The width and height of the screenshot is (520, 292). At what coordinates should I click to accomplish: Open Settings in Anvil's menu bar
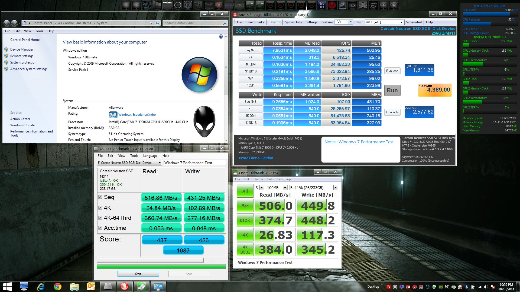[x=311, y=22]
